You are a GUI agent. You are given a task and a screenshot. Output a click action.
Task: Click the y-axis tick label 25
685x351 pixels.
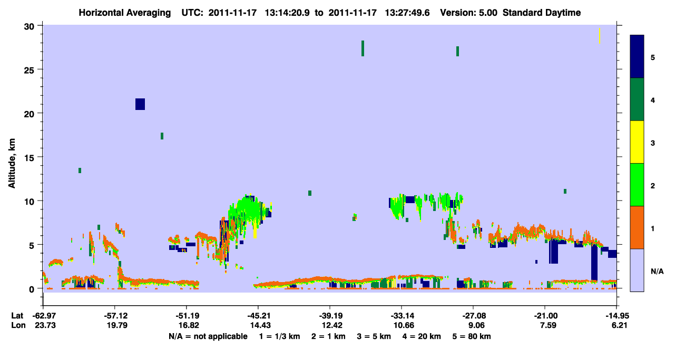(x=31, y=69)
